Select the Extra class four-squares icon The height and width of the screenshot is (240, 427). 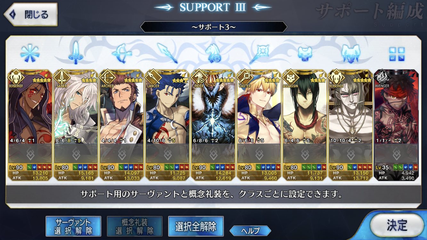397,54
